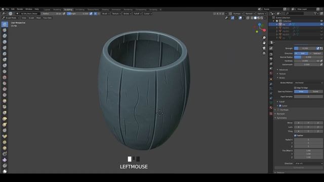
Task: Click the viewport zoom magnifier icon
Action: (x=264, y=38)
